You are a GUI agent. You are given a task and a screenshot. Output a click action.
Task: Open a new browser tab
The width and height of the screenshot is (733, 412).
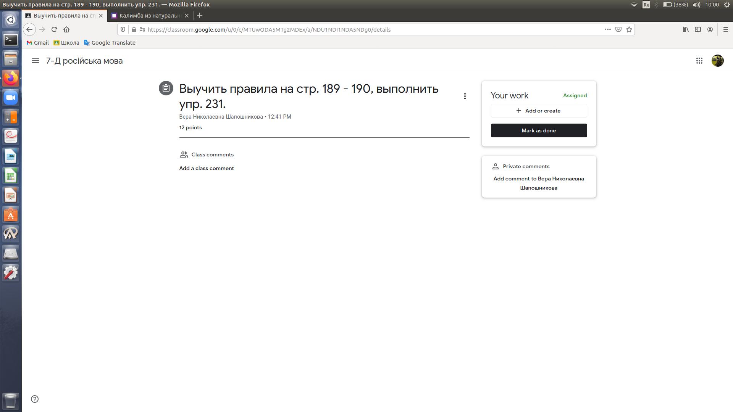[200, 16]
